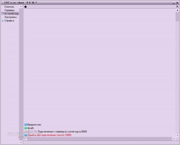Viewport: 180px width, 145px height.
Task: Click the black star icon in tab bar
Action: click(25, 7)
